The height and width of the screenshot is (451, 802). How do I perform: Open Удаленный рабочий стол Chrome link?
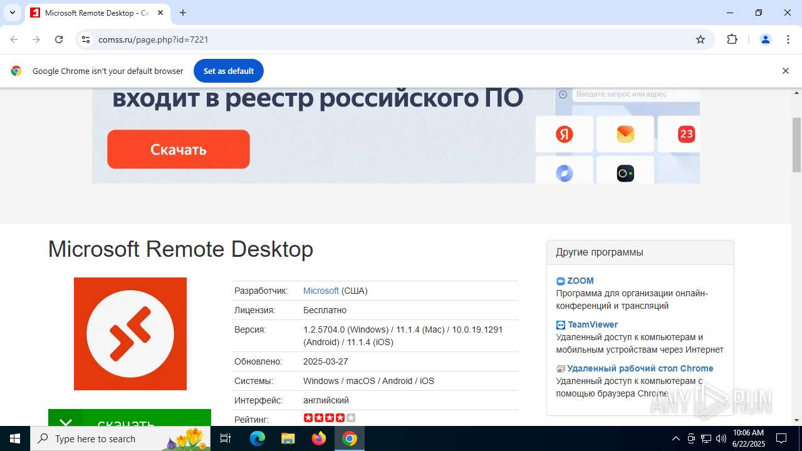[x=640, y=368]
